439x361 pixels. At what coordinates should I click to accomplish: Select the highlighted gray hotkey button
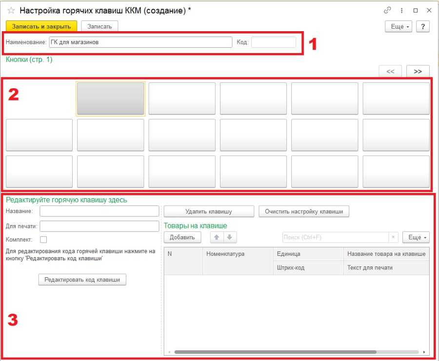point(111,98)
